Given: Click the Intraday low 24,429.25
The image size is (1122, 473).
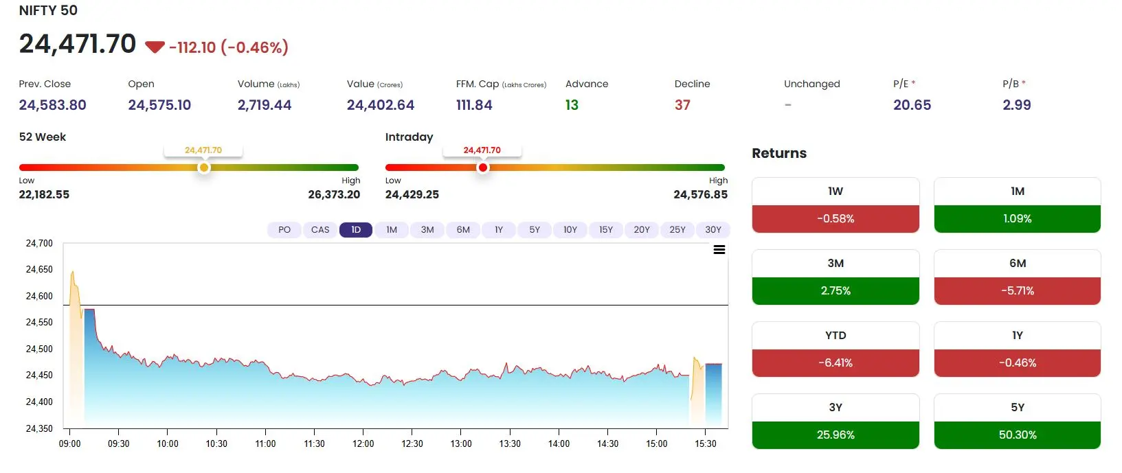Looking at the screenshot, I should point(412,195).
